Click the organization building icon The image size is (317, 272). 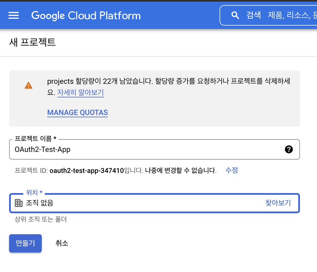pos(19,203)
